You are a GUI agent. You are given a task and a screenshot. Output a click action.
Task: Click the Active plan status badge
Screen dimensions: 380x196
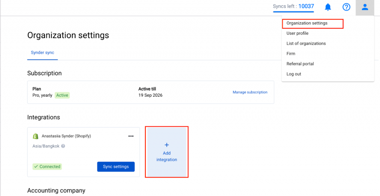(x=62, y=95)
